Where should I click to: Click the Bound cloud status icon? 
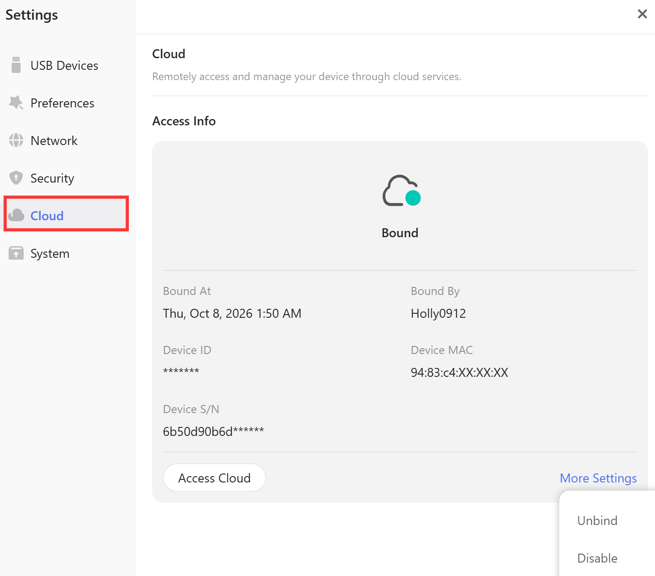point(401,191)
